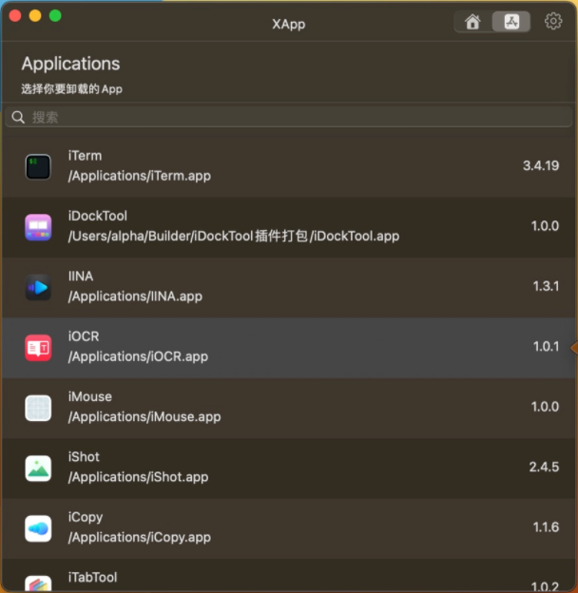Open settings via the gear icon
The width and height of the screenshot is (578, 593).
coord(553,21)
